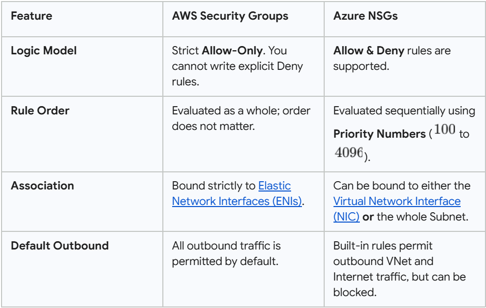The width and height of the screenshot is (486, 308).
Task: Click the bold Priority Numbers text
Action: coord(379,134)
